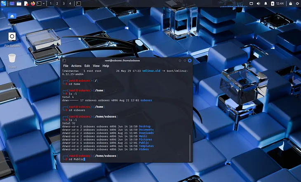This screenshot has width=301, height=182.
Task: Click the battery power manager icon
Action: click(x=273, y=3)
